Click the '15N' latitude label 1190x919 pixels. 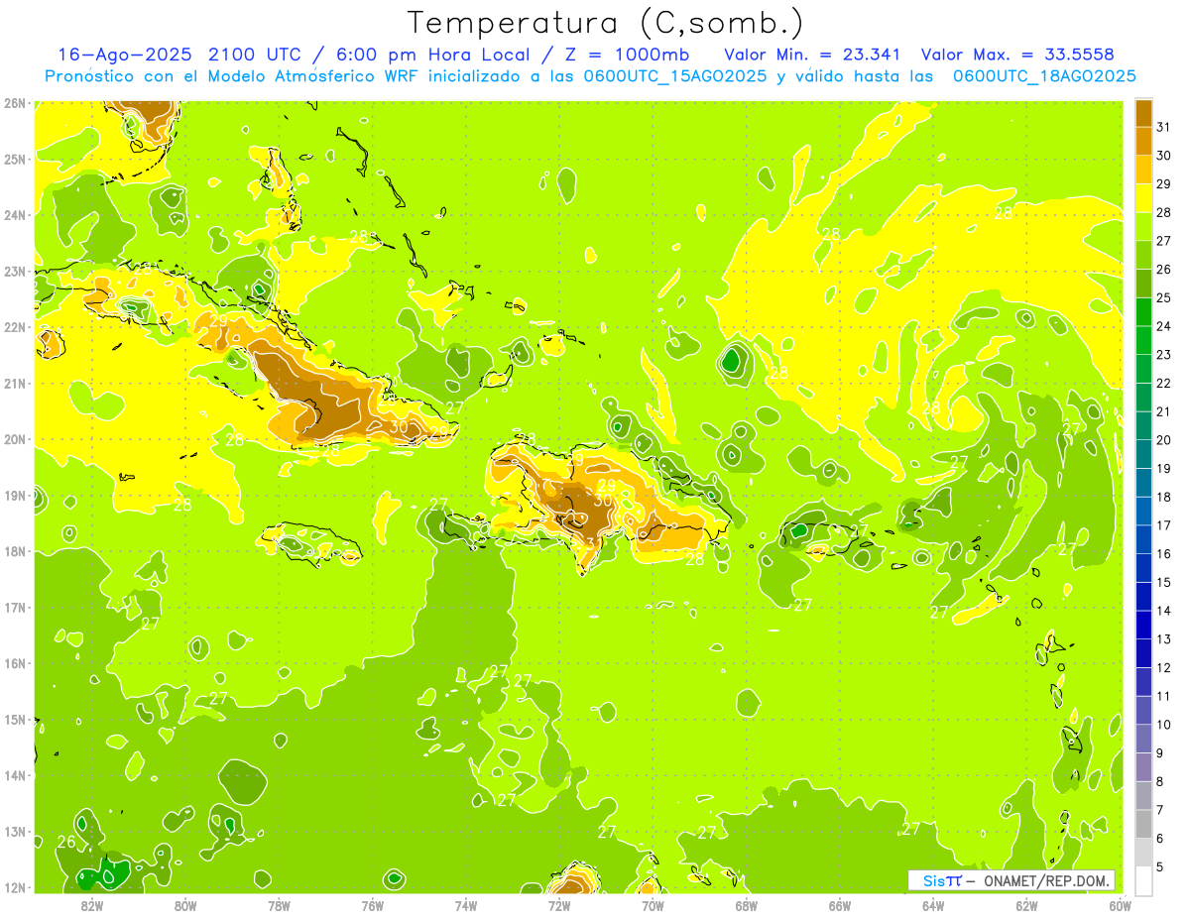[15, 719]
